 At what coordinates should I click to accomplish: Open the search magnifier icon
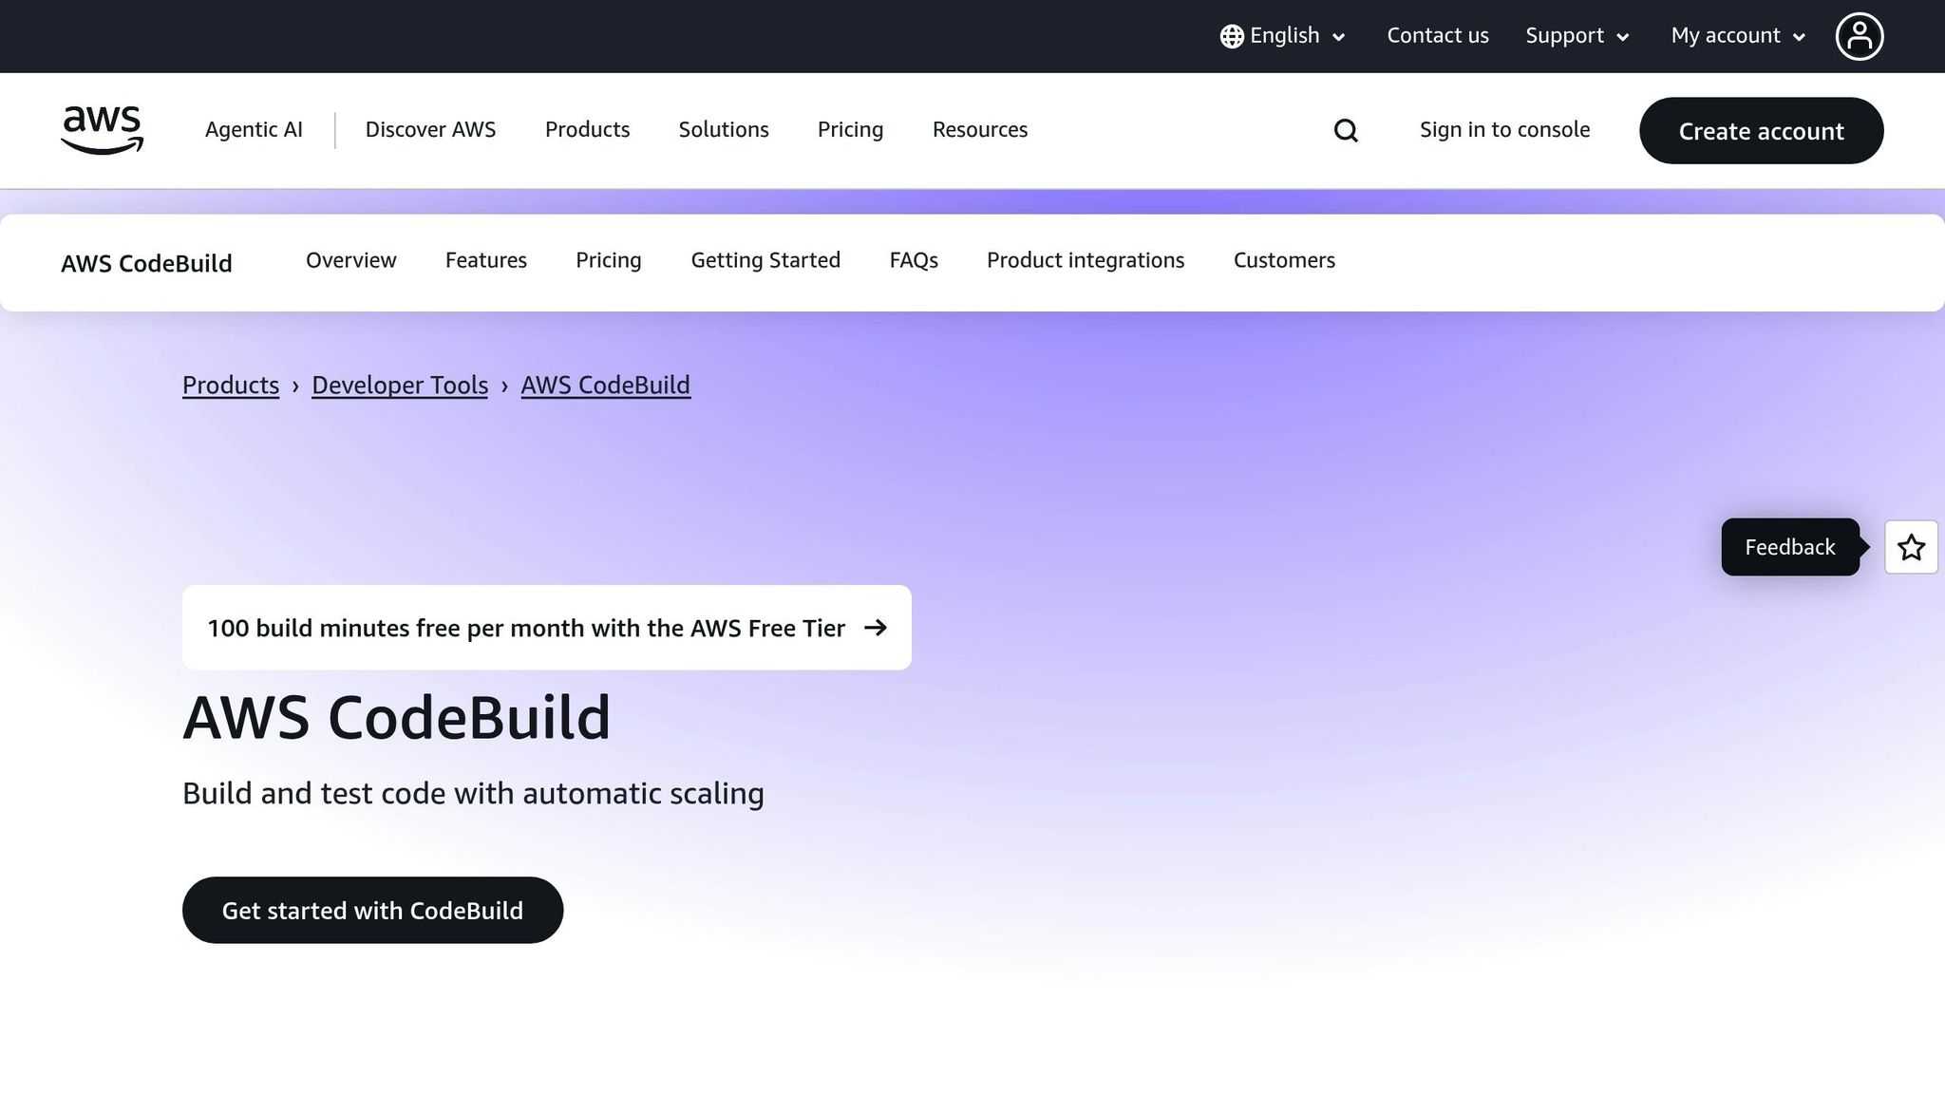coord(1346,130)
